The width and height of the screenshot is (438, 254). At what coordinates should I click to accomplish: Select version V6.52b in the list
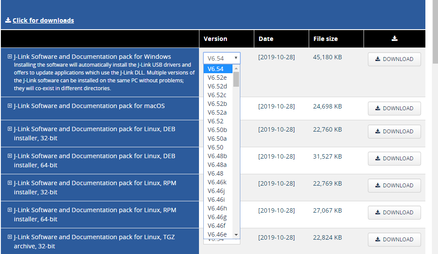(x=218, y=104)
